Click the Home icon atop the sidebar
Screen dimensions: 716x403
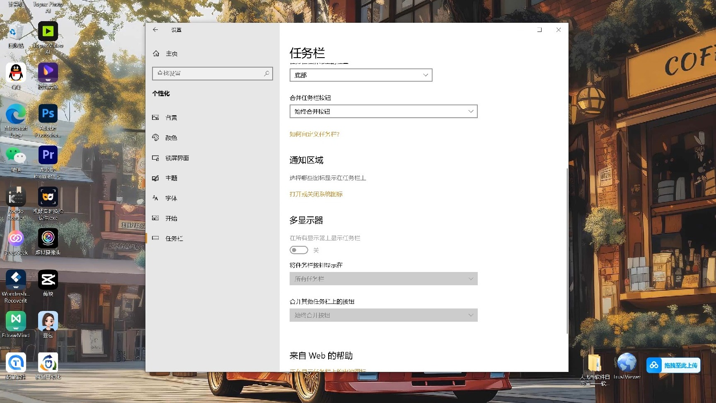[156, 53]
